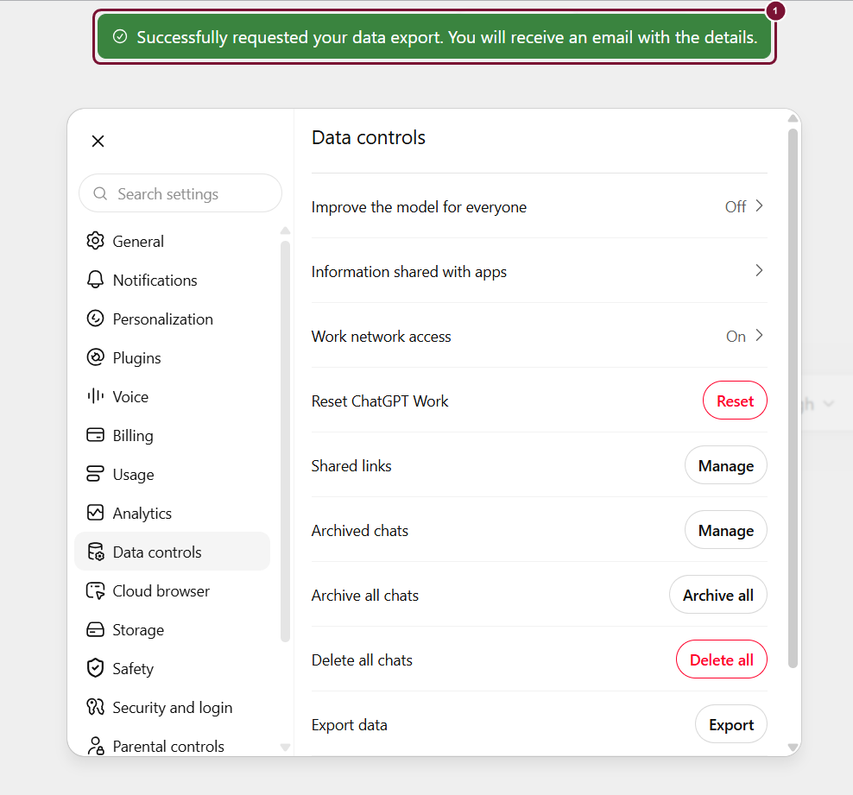Click the Security and login icon
Screen dimensions: 853x795
point(95,707)
